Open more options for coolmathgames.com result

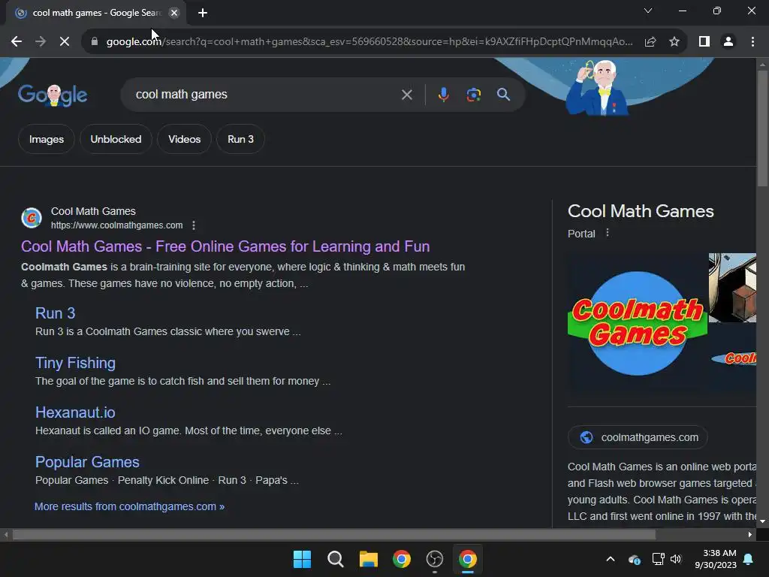pyautogui.click(x=194, y=225)
